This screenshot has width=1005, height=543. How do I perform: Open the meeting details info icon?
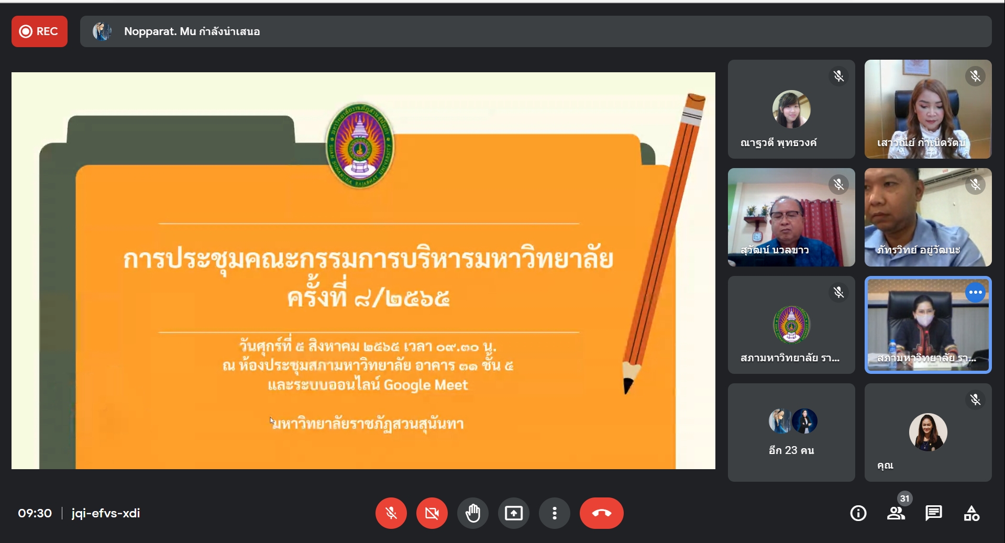[858, 513]
